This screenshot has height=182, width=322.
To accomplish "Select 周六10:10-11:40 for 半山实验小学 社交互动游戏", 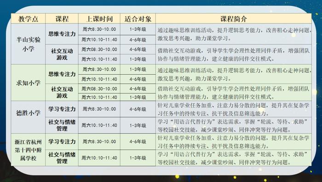I will coord(99,59).
